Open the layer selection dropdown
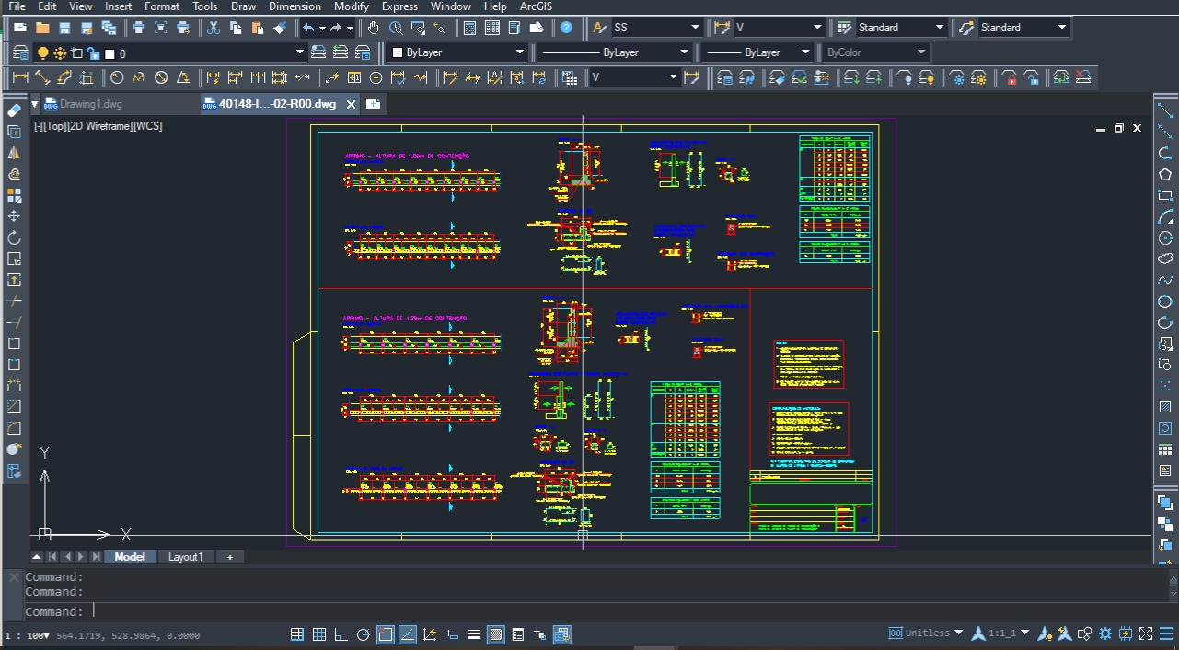The width and height of the screenshot is (1179, 650). click(x=299, y=52)
